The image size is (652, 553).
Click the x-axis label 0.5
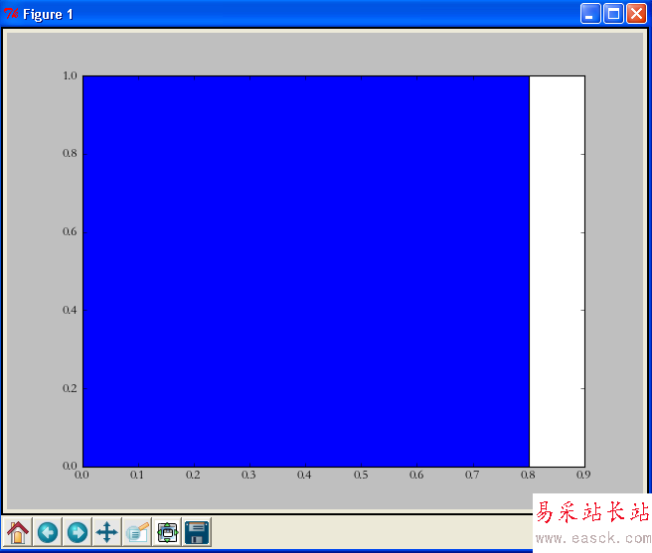[x=361, y=475]
